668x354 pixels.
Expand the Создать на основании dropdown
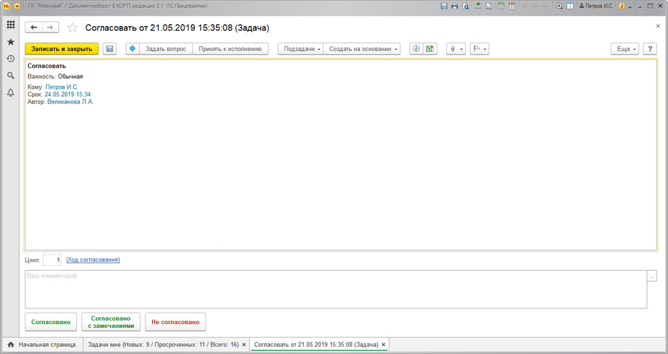point(363,49)
